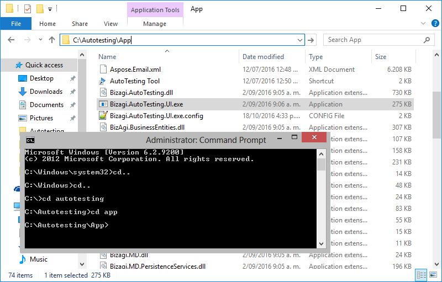Select BizAgi.BusinessEntities.dll file

[x=255, y=127]
